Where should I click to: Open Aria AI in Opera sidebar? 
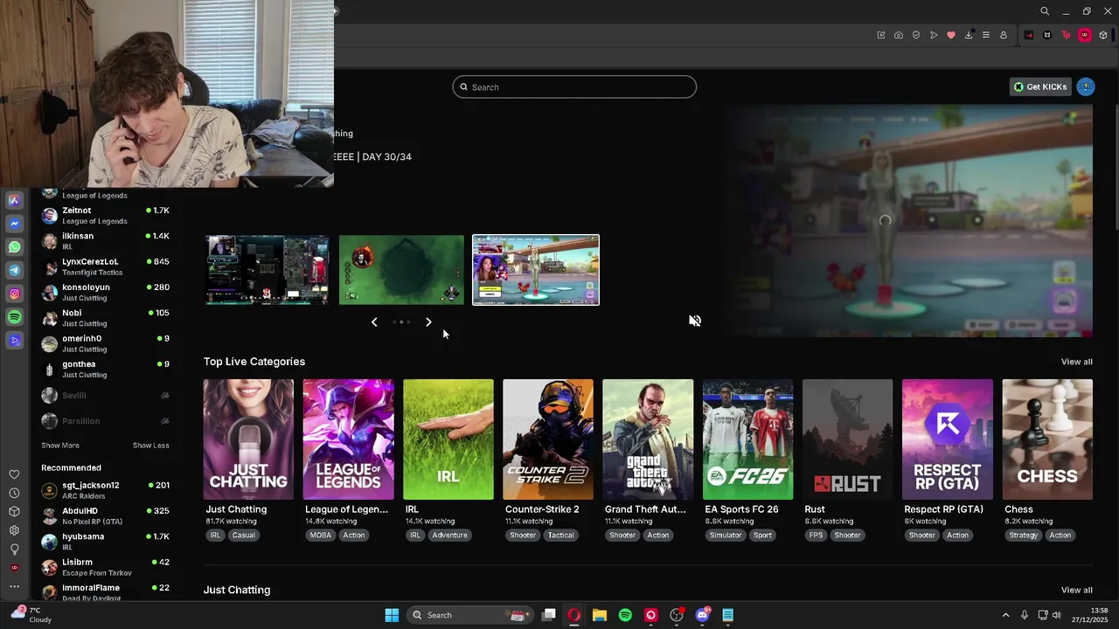(14, 200)
